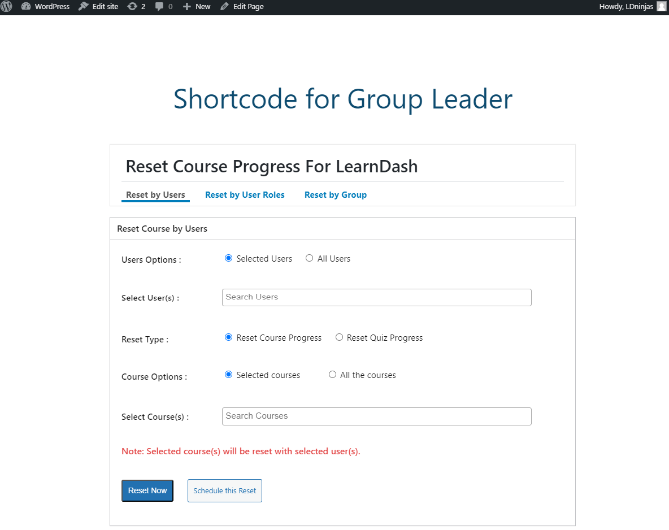
Task: Choose Reset Quiz Progress radio button
Action: click(x=339, y=337)
